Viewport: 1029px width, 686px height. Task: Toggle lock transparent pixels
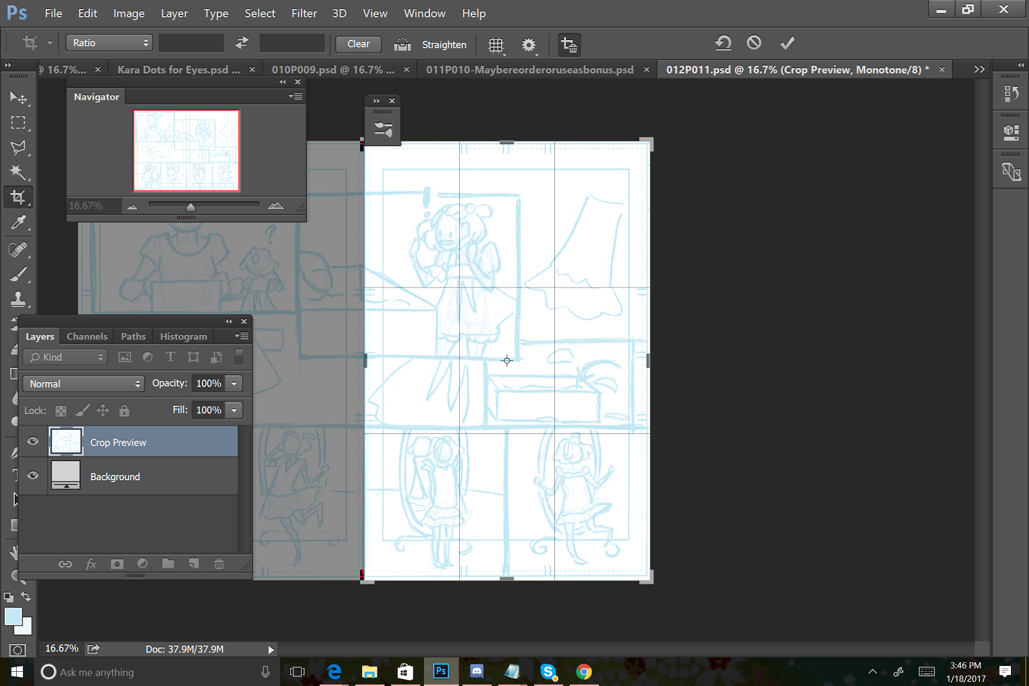pos(60,411)
